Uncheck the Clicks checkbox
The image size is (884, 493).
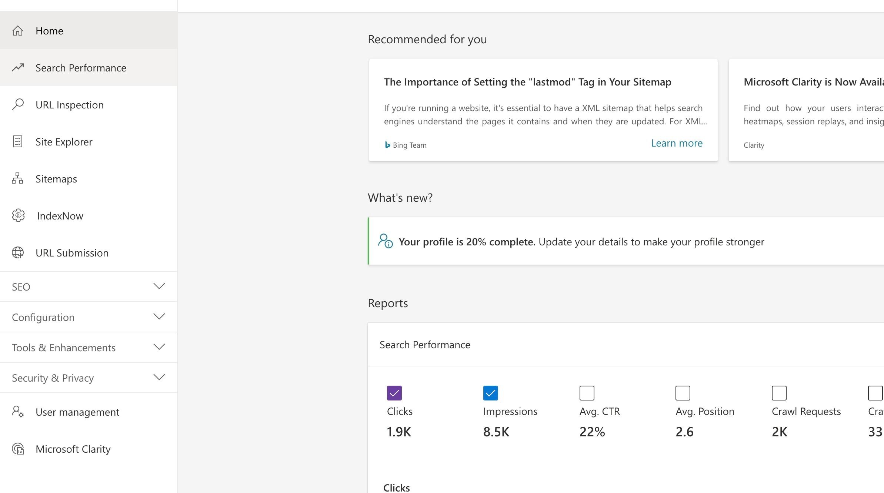click(x=394, y=393)
